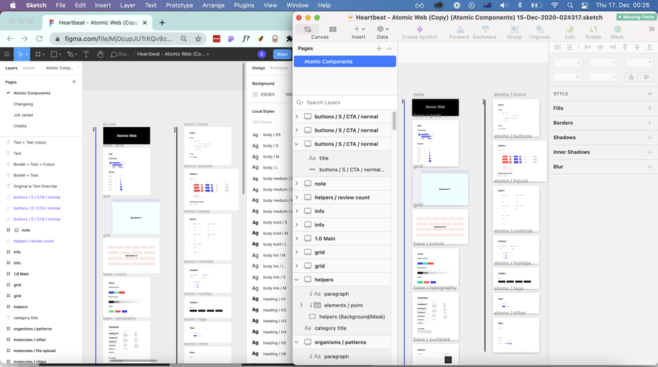This screenshot has height=367, width=658.
Task: Switch to Prototype tab in Figma panel
Action: 279,68
